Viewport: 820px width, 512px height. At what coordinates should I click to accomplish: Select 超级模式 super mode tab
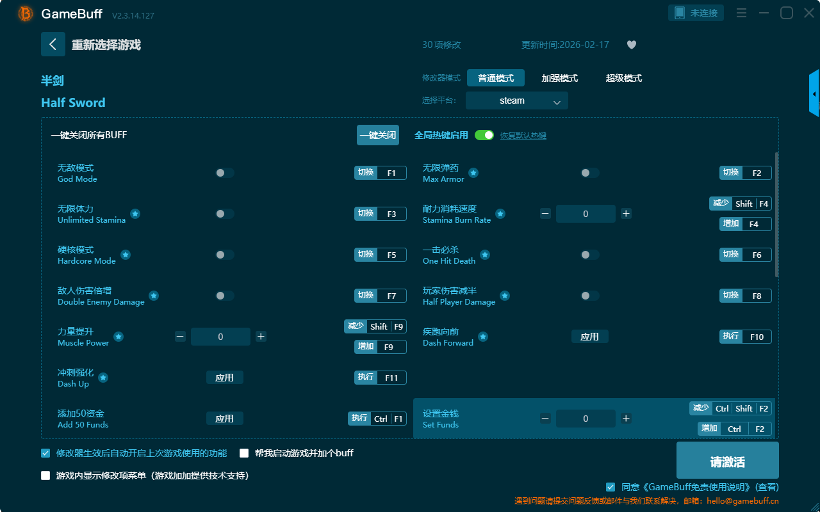pyautogui.click(x=623, y=78)
